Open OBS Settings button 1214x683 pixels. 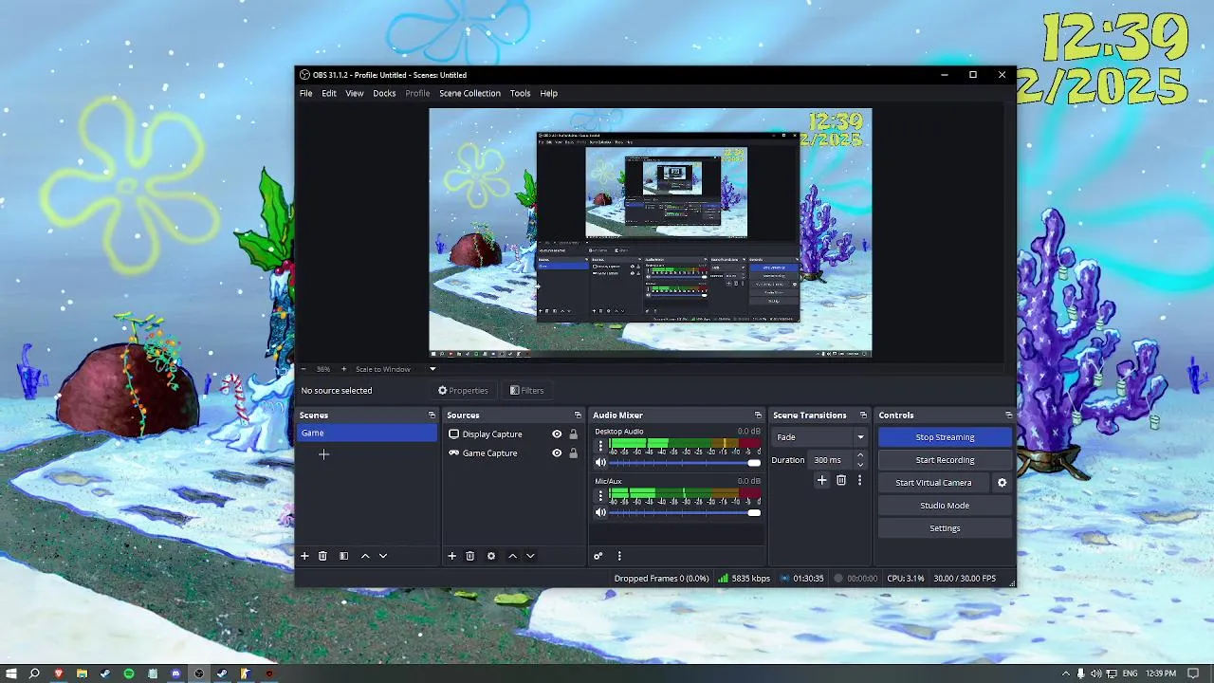click(x=945, y=528)
